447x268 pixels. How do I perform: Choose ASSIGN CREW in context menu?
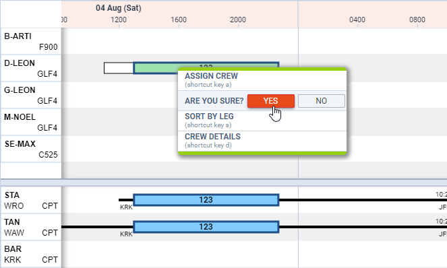point(262,80)
